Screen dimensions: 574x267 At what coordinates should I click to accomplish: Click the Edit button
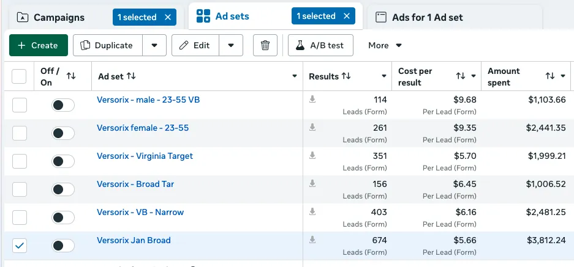[x=195, y=45]
